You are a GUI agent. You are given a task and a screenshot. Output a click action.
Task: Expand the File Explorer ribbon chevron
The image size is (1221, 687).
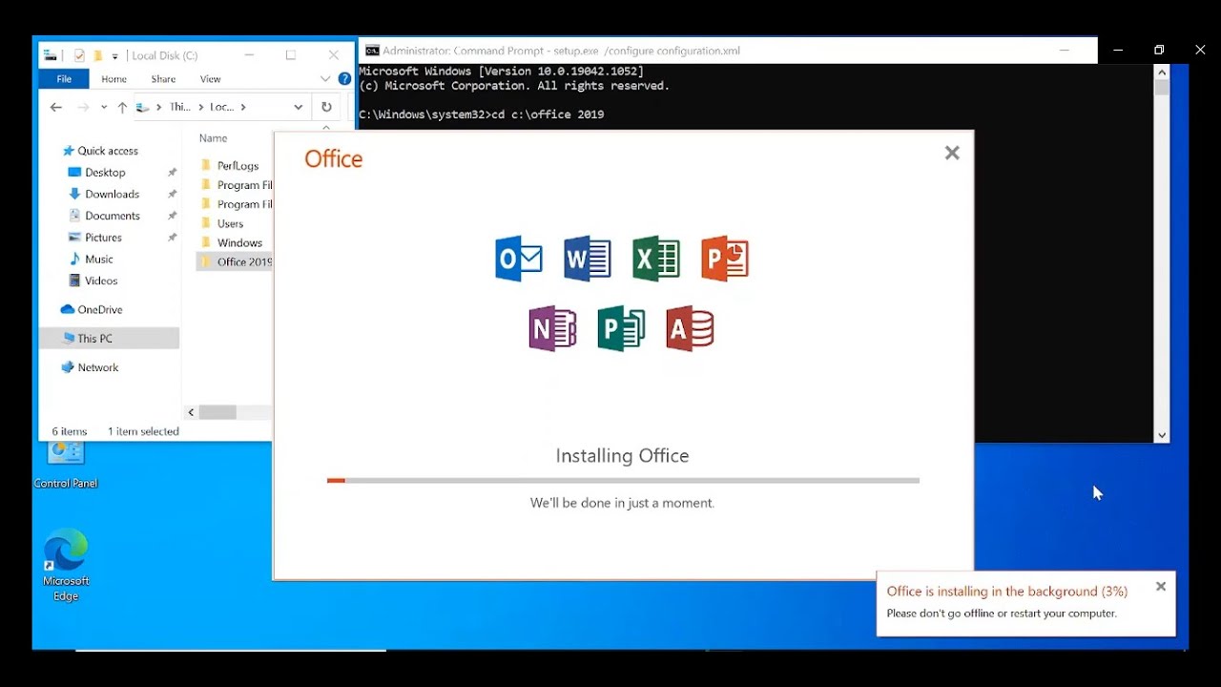(x=325, y=79)
